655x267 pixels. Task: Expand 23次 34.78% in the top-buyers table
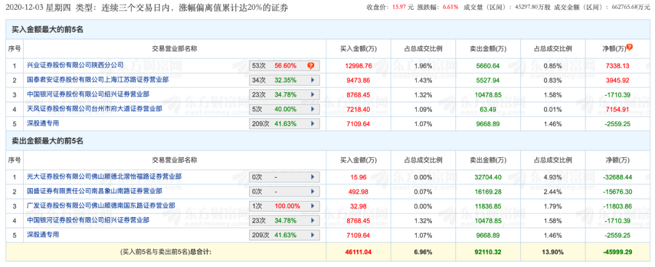click(x=284, y=95)
